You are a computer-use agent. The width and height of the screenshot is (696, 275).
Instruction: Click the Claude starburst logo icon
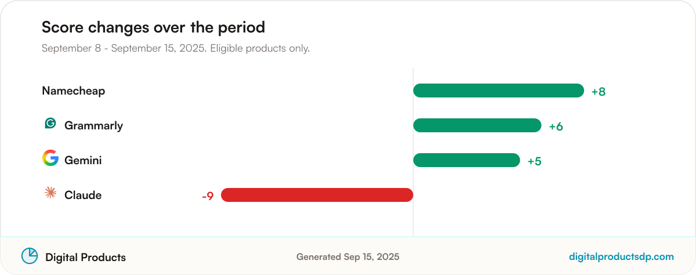pos(50,193)
